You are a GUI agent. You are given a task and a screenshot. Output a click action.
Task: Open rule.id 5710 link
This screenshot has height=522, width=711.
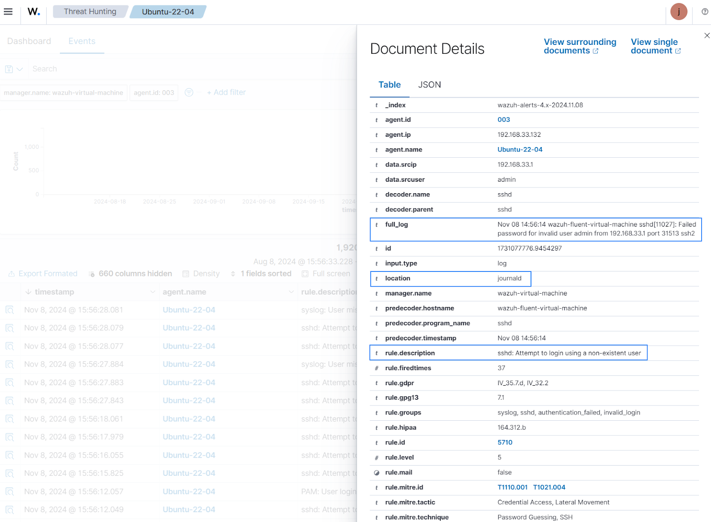[x=505, y=442]
